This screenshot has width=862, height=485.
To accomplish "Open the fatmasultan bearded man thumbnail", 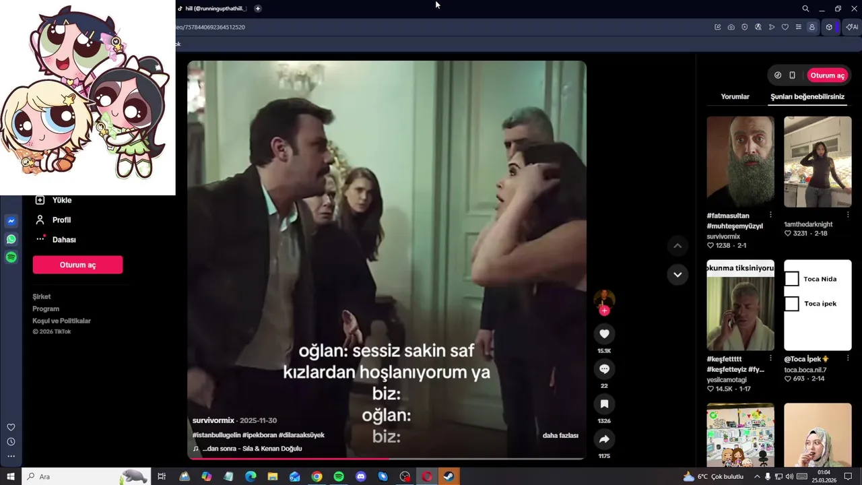I will click(x=740, y=162).
